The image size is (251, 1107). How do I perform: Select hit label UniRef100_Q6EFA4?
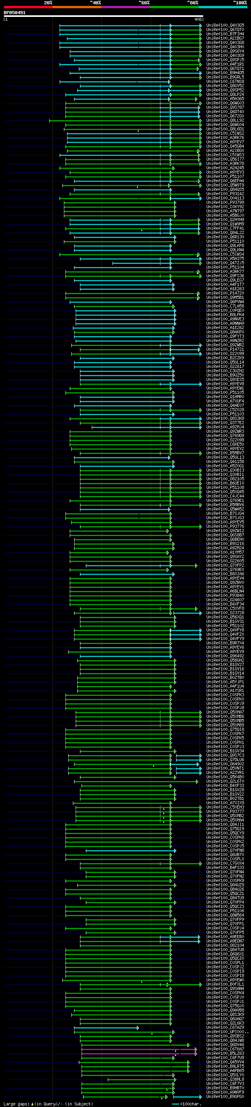(x=225, y=181)
